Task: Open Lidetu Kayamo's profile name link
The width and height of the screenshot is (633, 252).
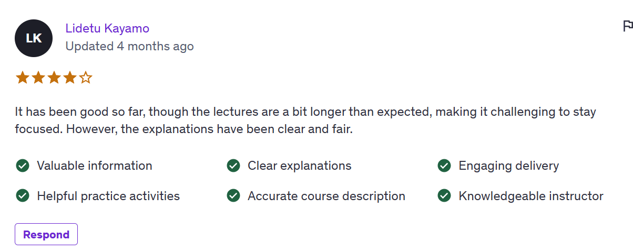Action: (107, 28)
